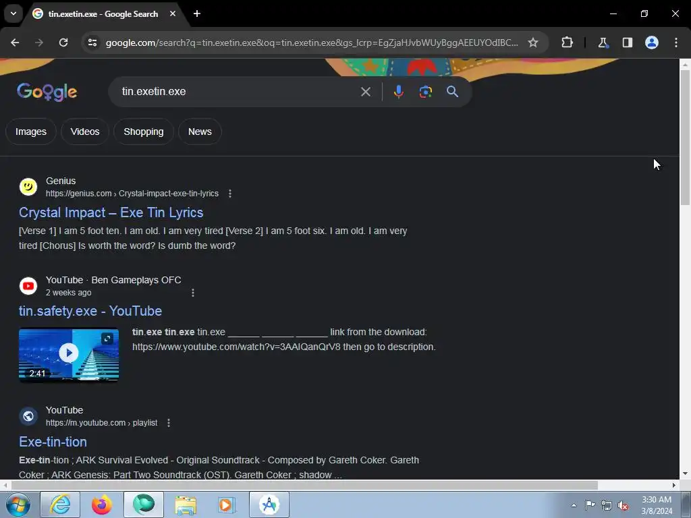Switch to the News filter
The width and height of the screenshot is (691, 518).
[200, 132]
